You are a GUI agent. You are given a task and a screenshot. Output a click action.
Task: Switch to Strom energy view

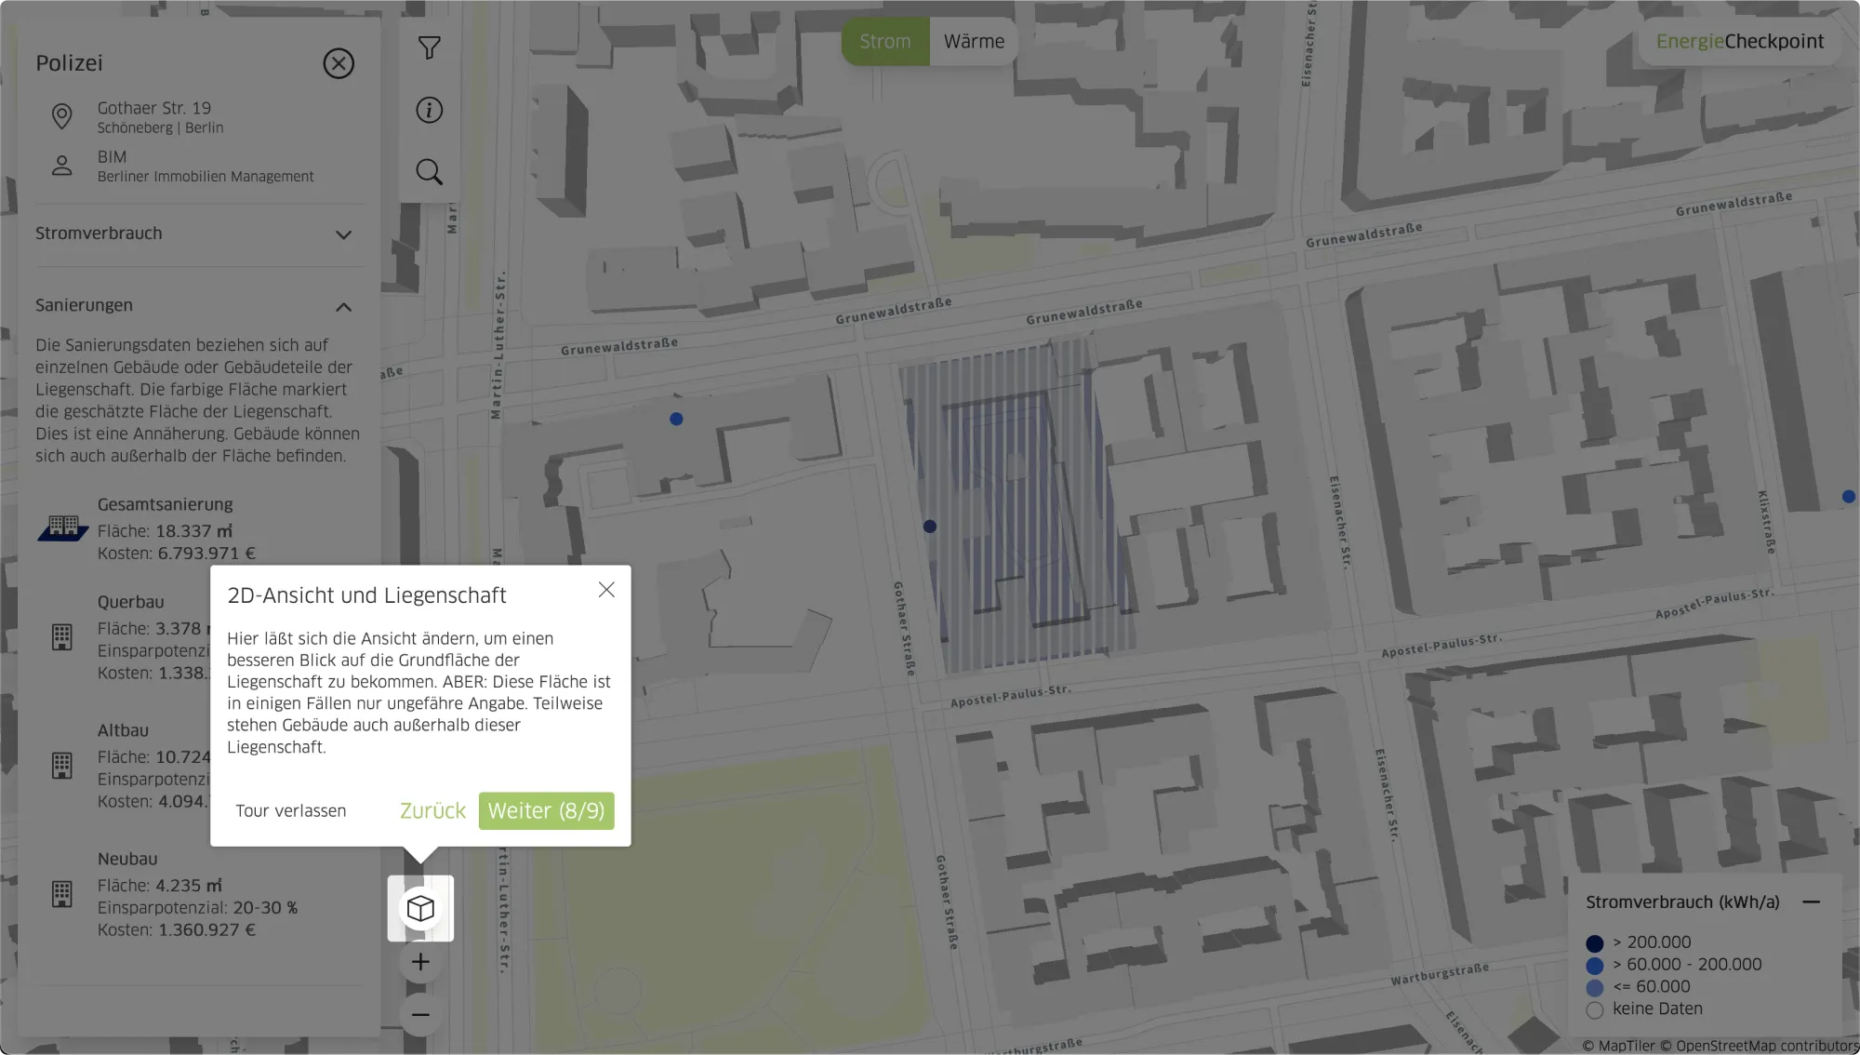[884, 41]
